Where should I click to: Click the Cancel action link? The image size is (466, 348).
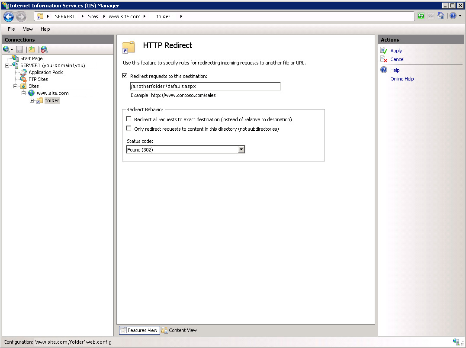397,59
